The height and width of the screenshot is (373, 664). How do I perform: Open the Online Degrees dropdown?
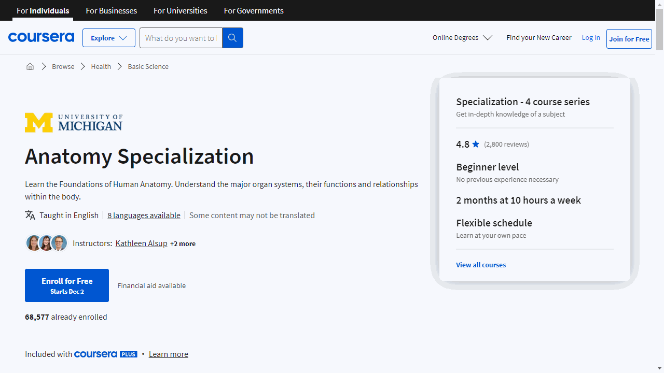(462, 37)
